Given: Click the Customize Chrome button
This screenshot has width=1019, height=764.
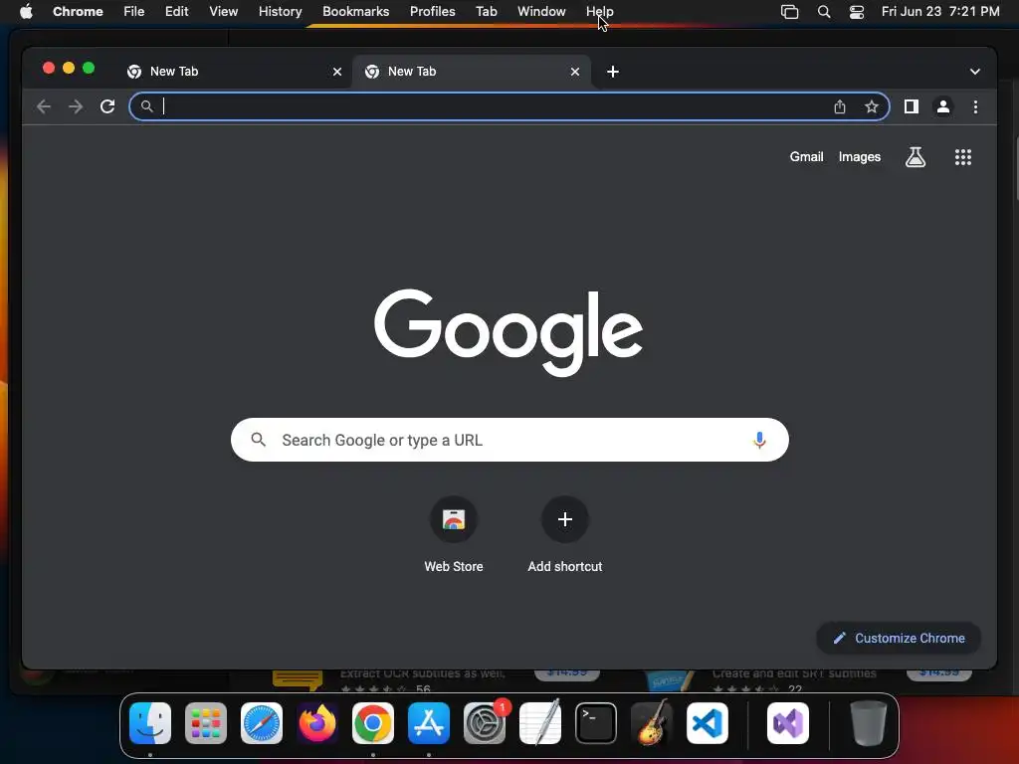Looking at the screenshot, I should (x=899, y=638).
